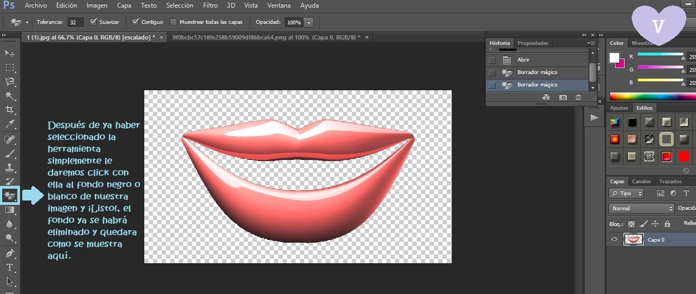Enable Muestrear todas las capas checkbox
This screenshot has height=294, width=696.
[173, 22]
